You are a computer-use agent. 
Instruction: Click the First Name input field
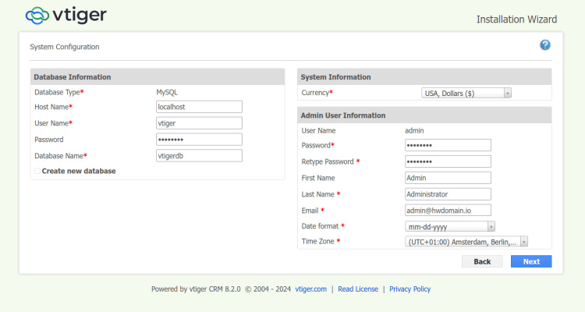tap(448, 178)
